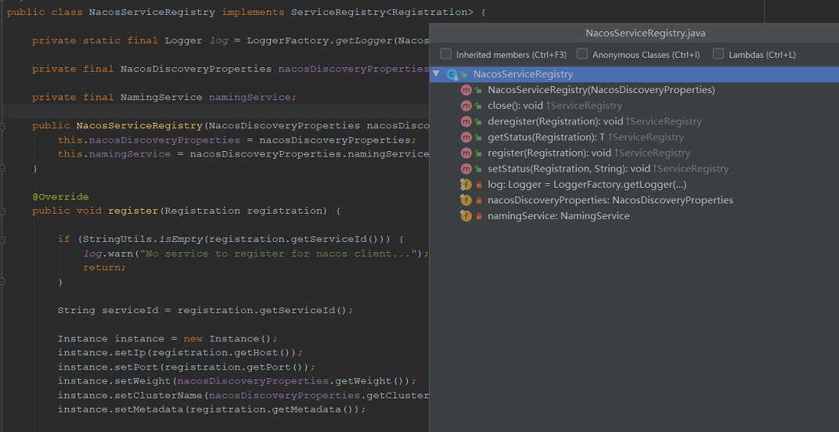Click the green public-access icon on getStatus row
Image resolution: width=839 pixels, height=432 pixels.
tap(479, 138)
